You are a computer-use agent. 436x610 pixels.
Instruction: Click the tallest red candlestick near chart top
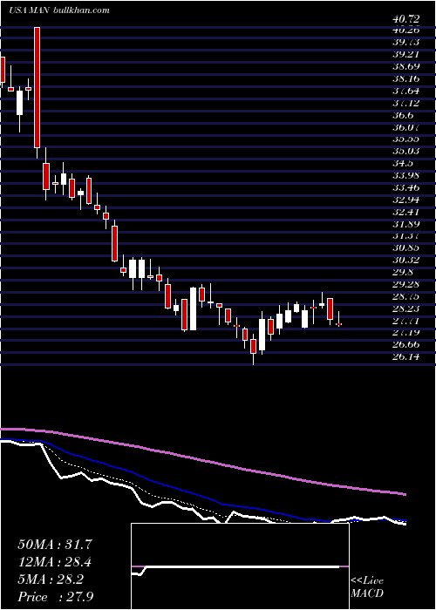(37, 87)
